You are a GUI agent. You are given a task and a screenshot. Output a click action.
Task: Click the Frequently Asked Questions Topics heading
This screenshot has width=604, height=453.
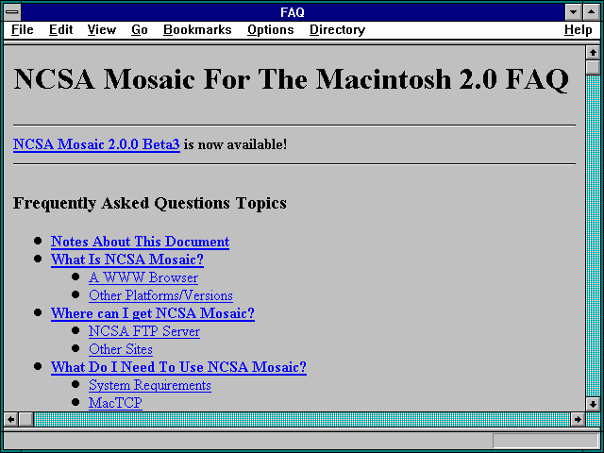click(149, 203)
